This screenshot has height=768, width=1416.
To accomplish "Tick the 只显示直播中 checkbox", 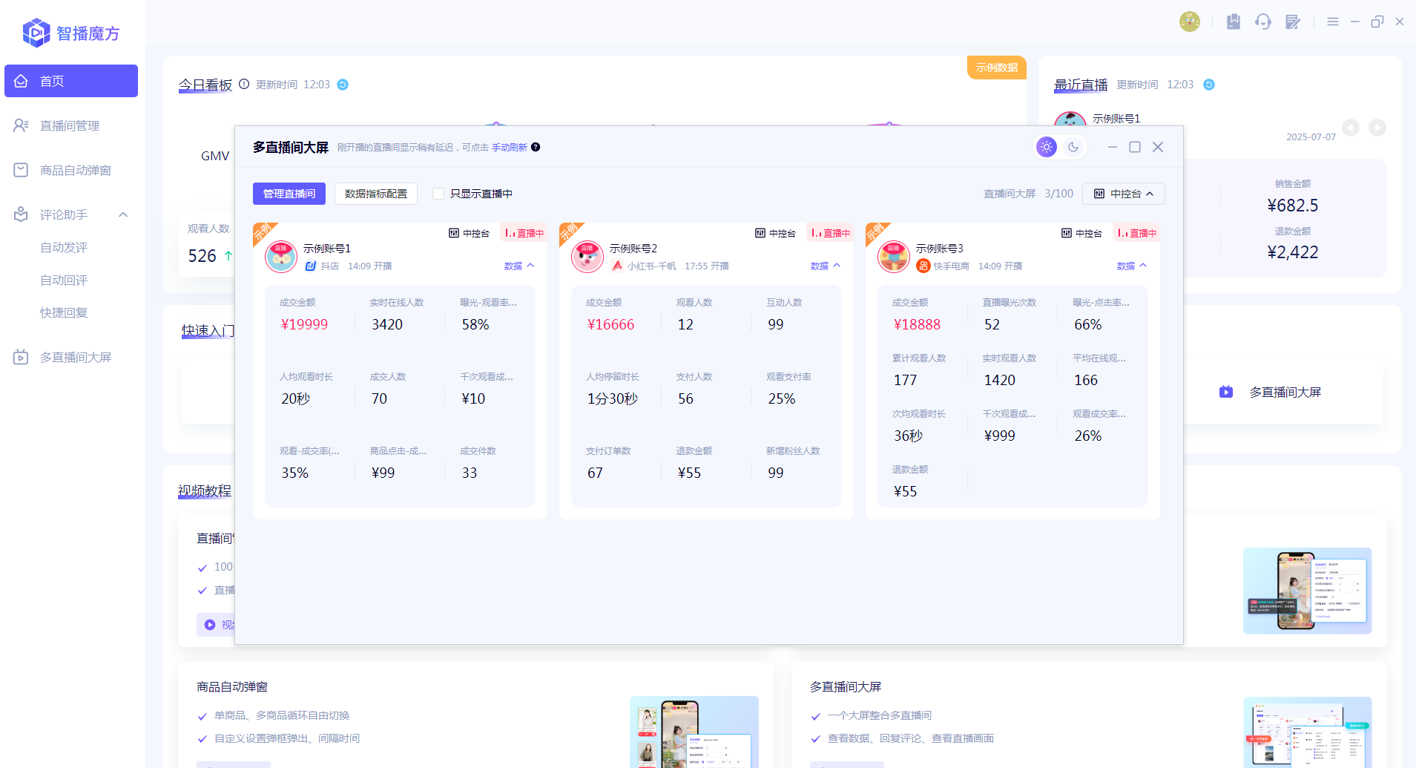I will coord(438,194).
